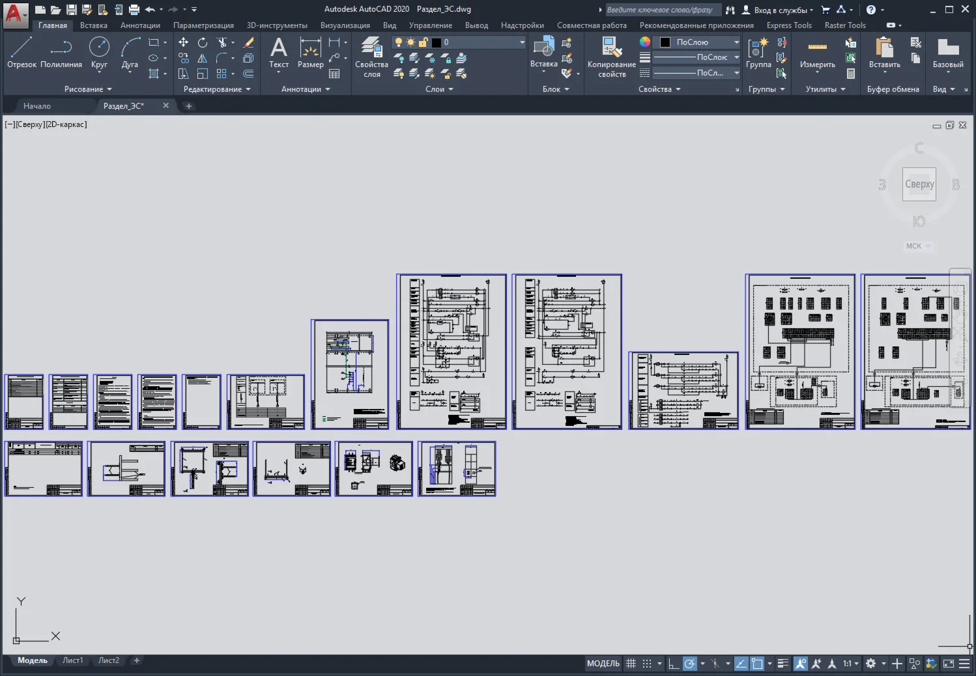The image size is (976, 676).
Task: Open the layer selection dropdown
Action: (x=459, y=42)
